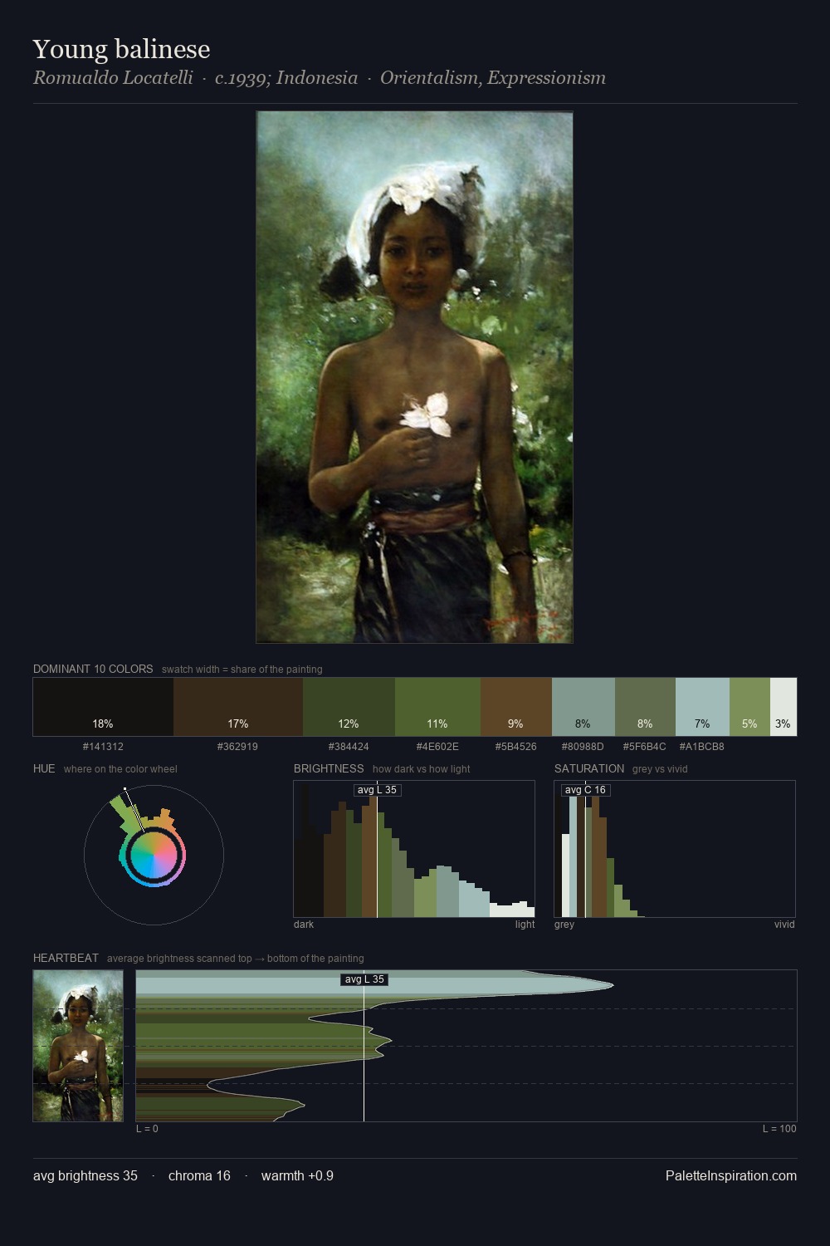830x1246 pixels.
Task: Click the avg L 35 label in Brightness
Action: coord(377,790)
